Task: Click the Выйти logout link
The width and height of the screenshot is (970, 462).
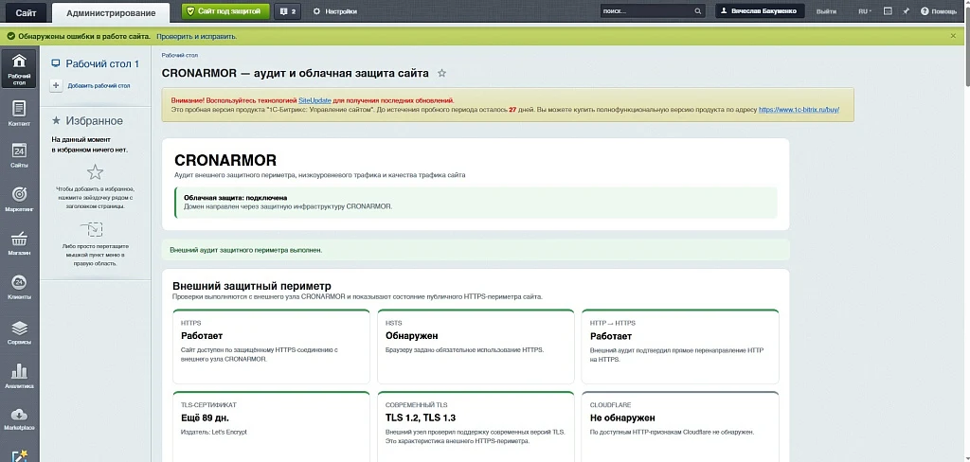Action: tap(826, 11)
